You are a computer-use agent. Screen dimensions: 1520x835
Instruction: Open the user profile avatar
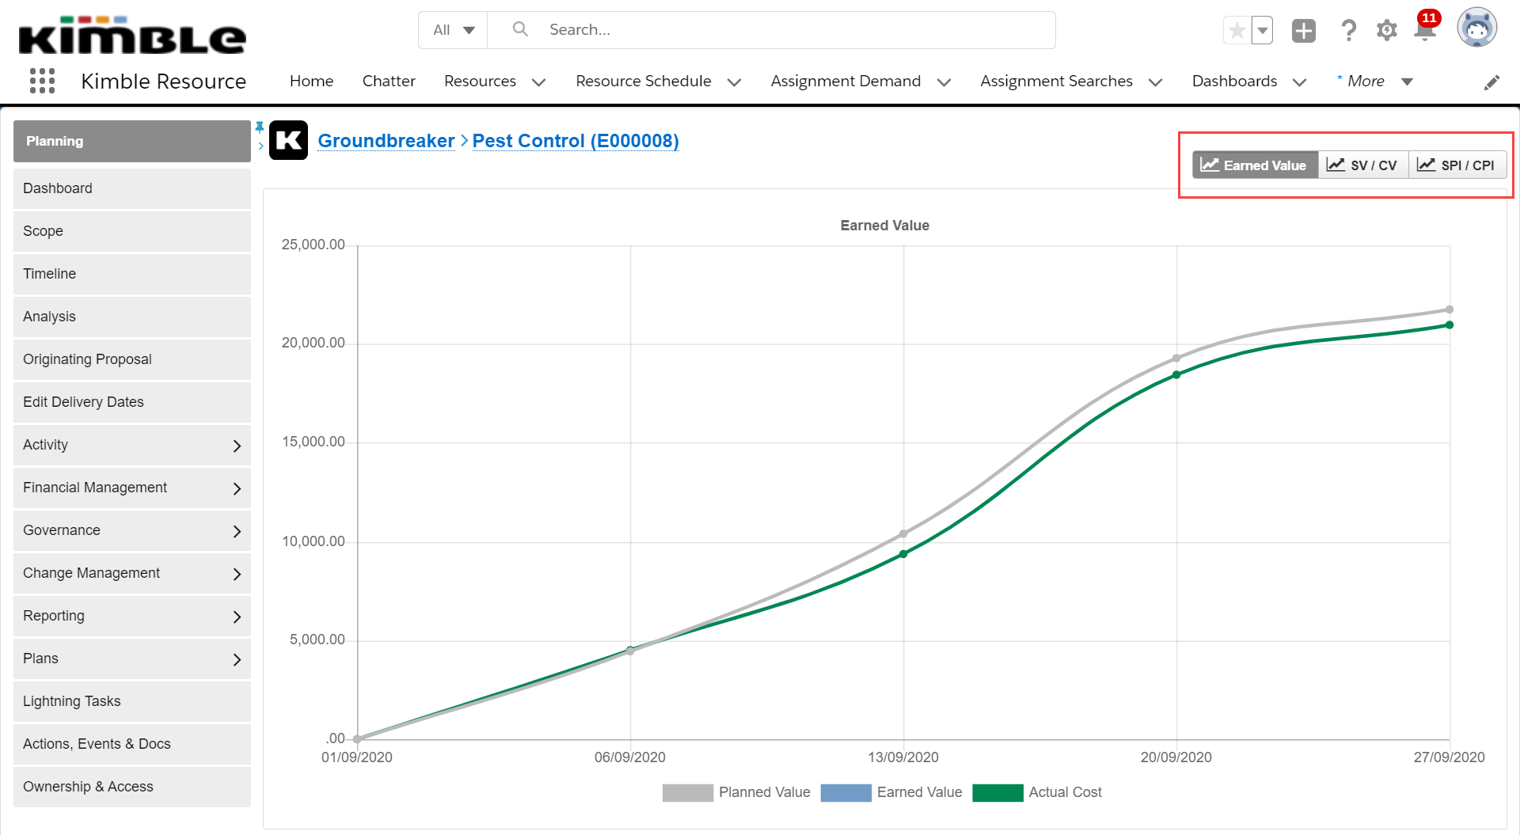click(1476, 28)
